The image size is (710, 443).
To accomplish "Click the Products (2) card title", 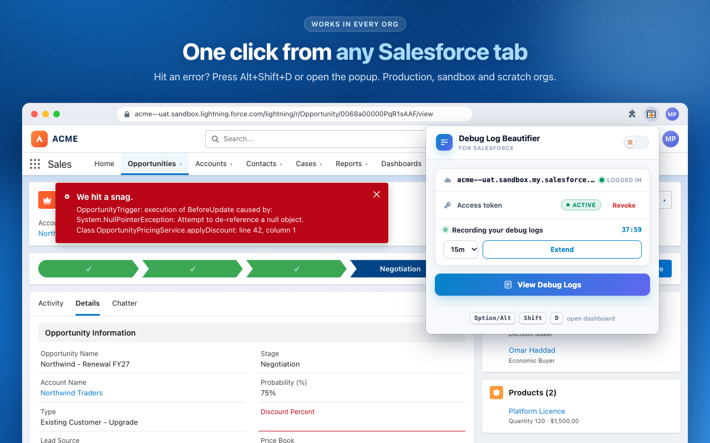I will click(x=532, y=393).
